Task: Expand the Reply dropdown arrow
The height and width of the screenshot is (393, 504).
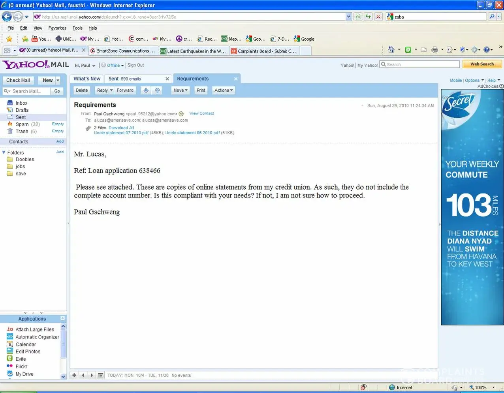Action: pyautogui.click(x=111, y=90)
